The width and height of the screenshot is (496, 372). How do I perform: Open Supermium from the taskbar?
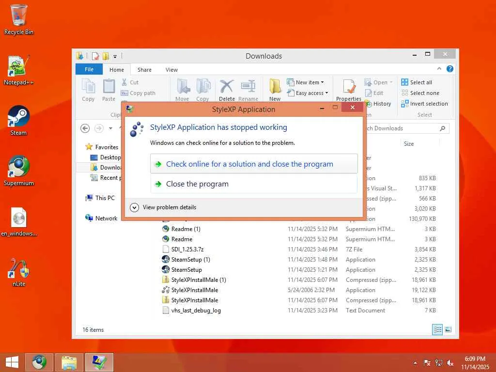39,362
